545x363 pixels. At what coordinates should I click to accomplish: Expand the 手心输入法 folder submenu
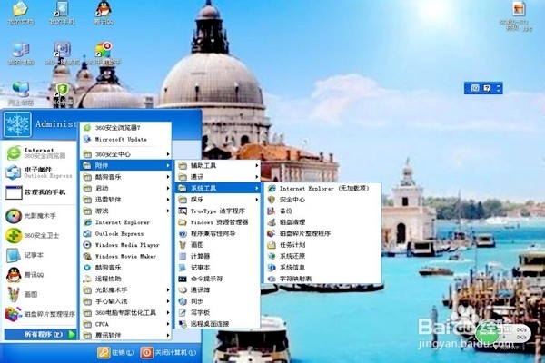click(126, 301)
